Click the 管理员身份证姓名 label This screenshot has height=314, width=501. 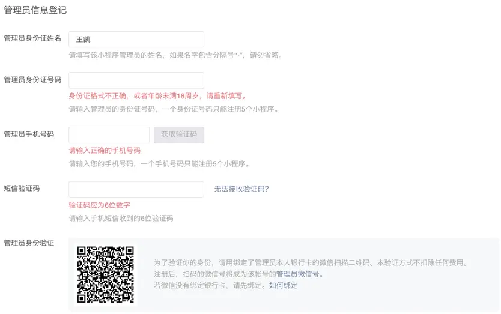point(32,38)
